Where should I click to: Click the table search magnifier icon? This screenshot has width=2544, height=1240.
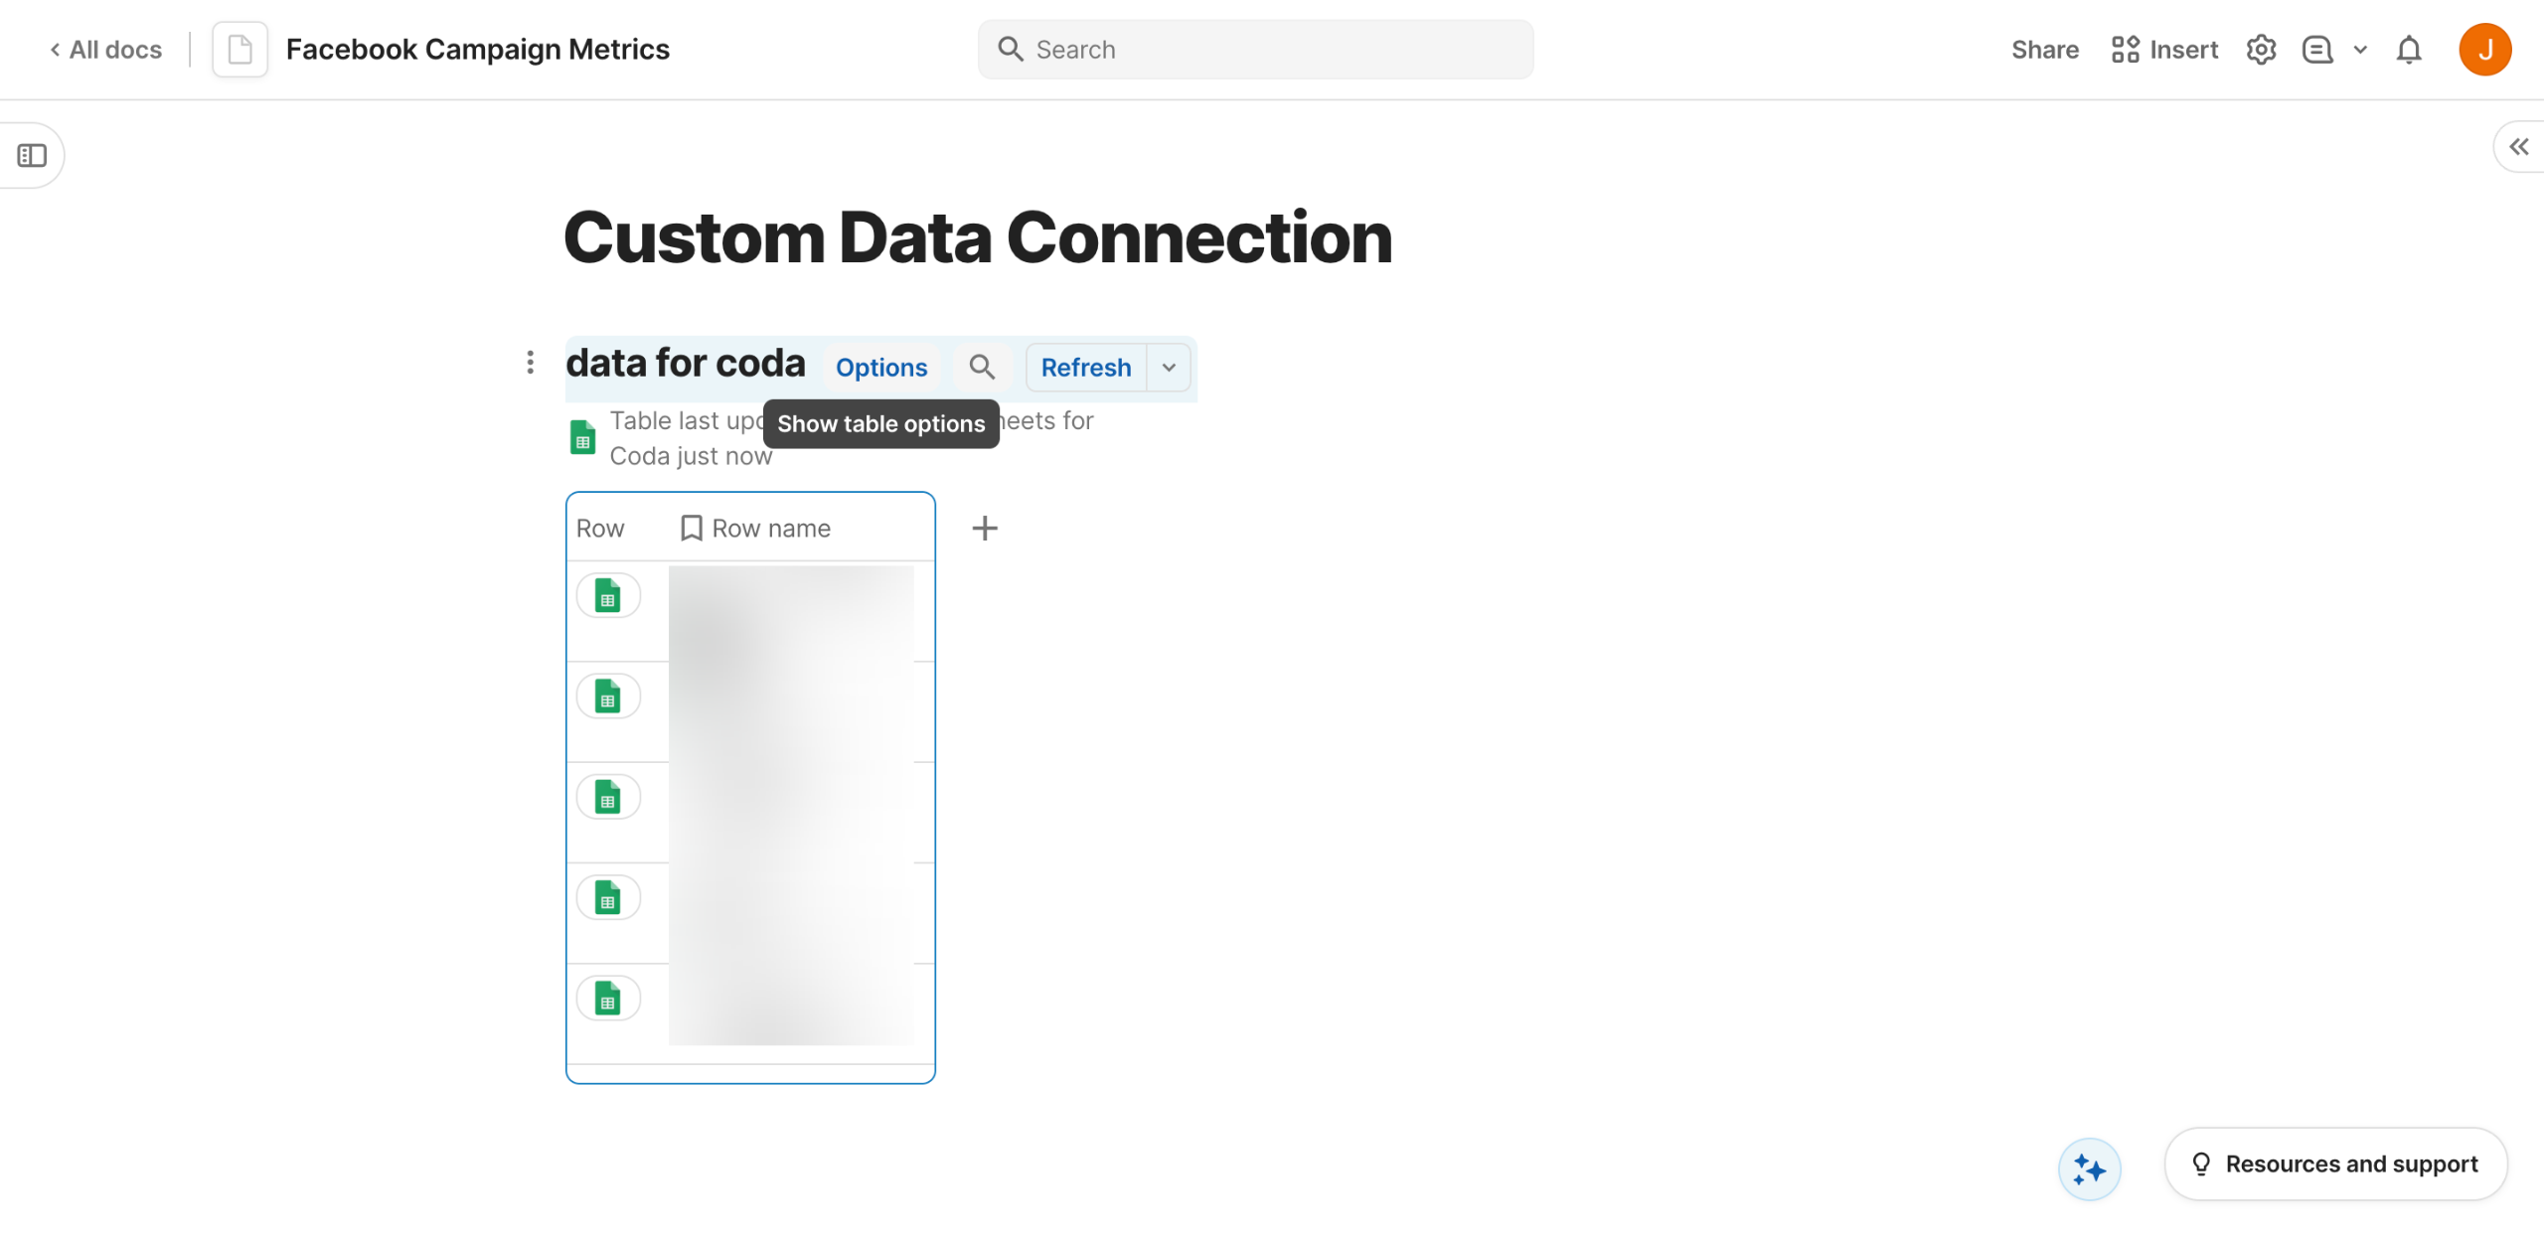pos(982,368)
